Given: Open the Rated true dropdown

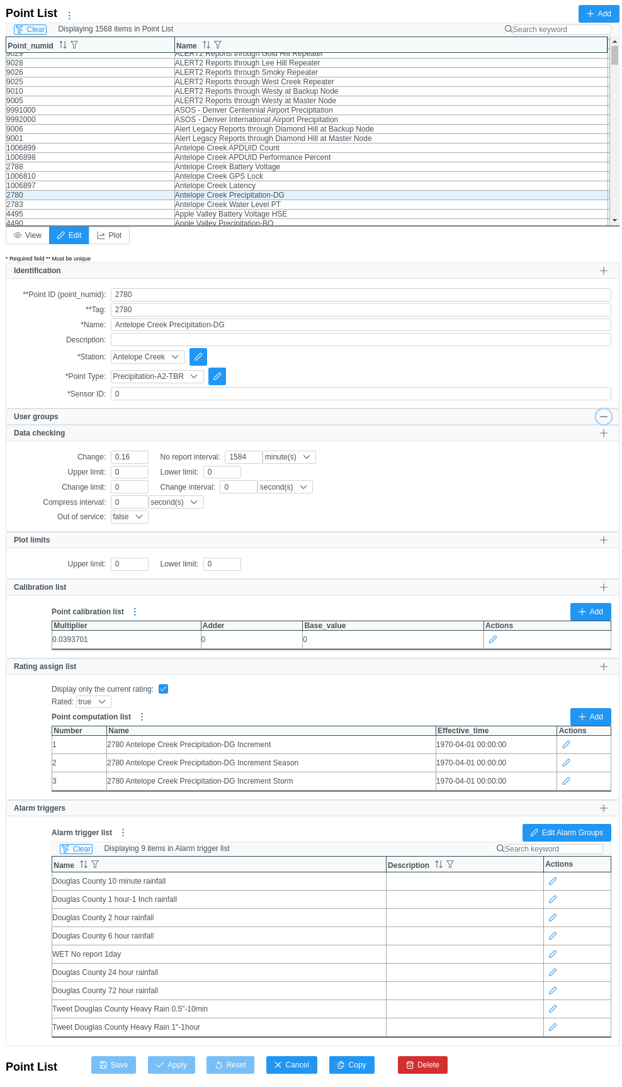Looking at the screenshot, I should (x=93, y=702).
